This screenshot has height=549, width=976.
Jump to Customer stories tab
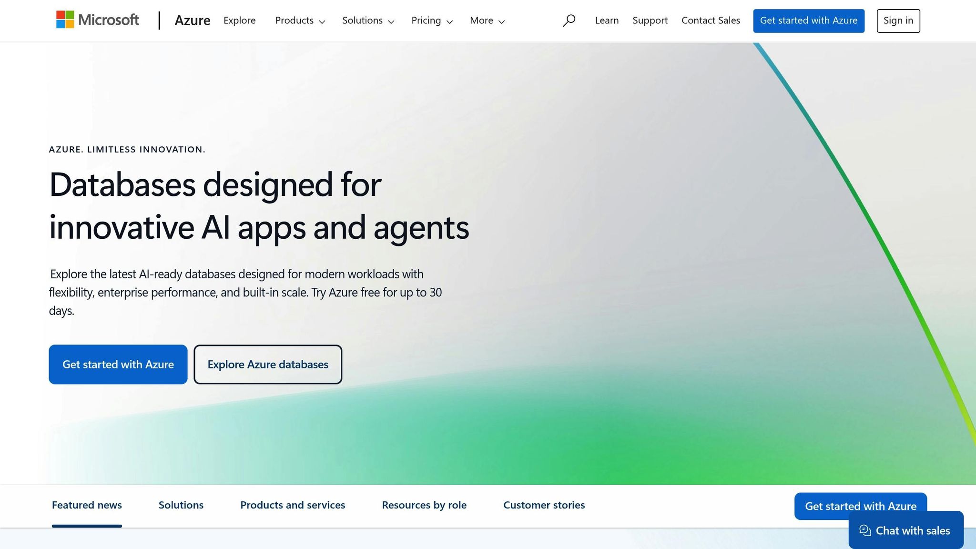[x=544, y=505]
